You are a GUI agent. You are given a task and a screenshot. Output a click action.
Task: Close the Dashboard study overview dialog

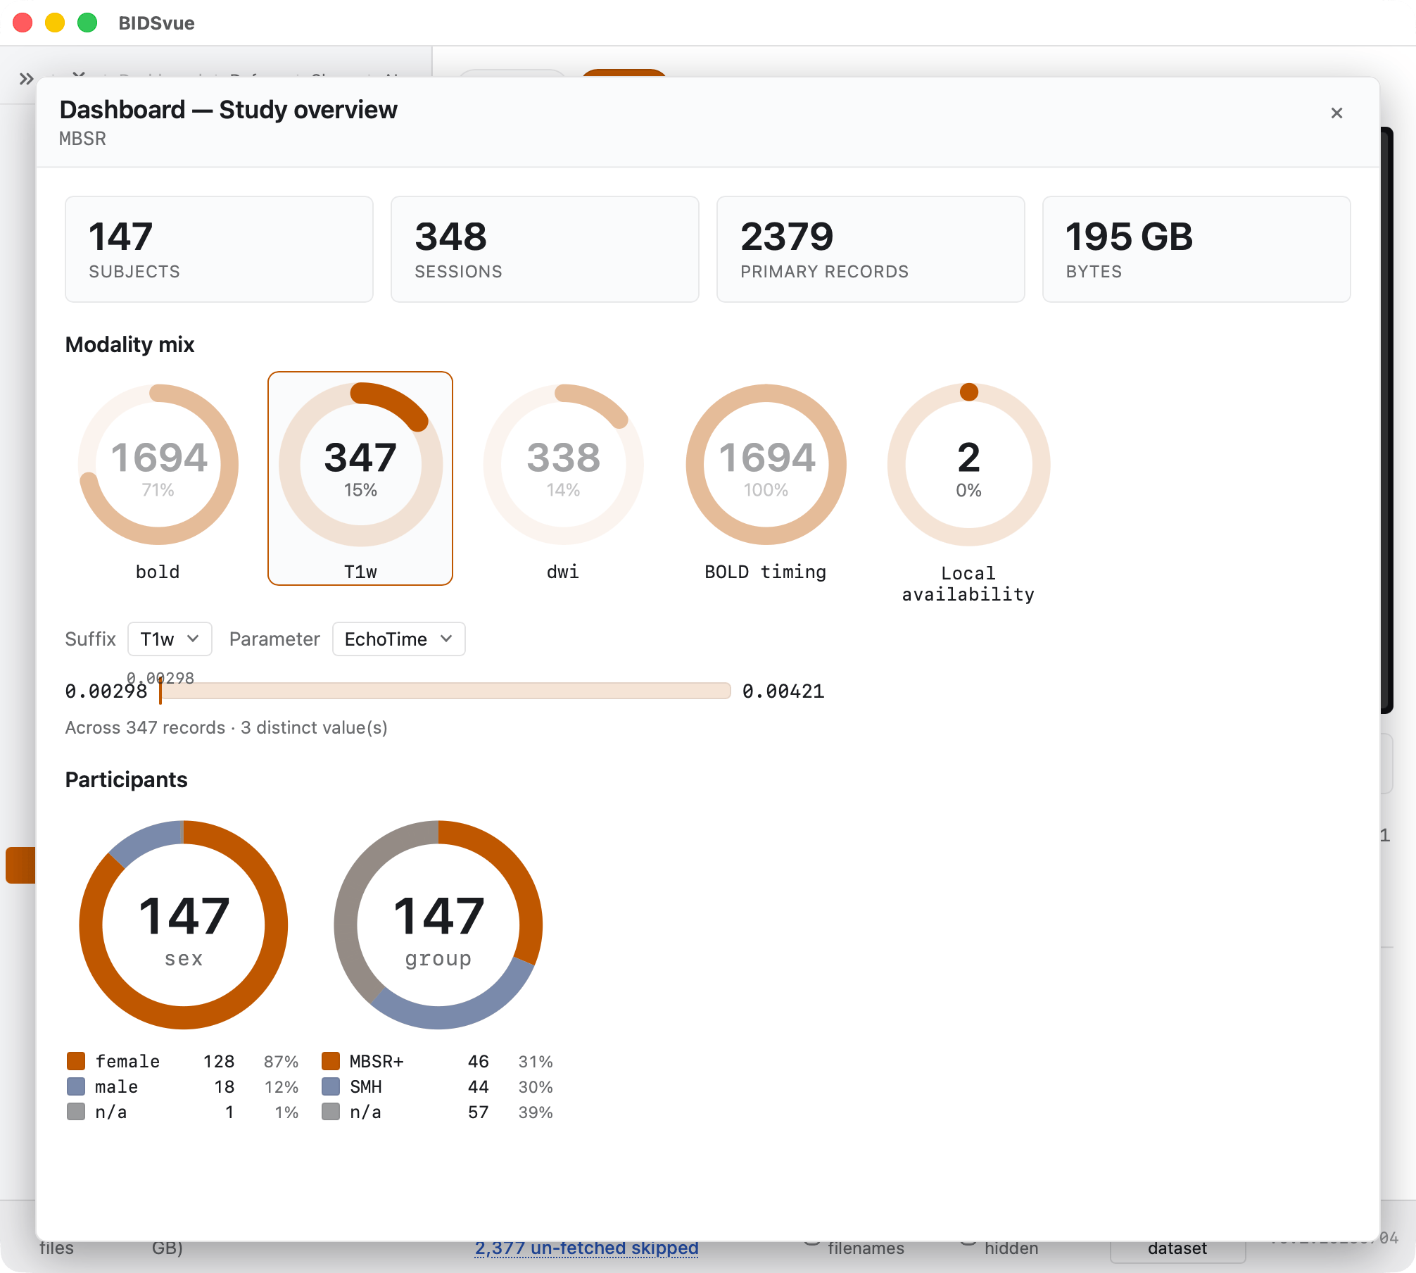click(x=1336, y=113)
